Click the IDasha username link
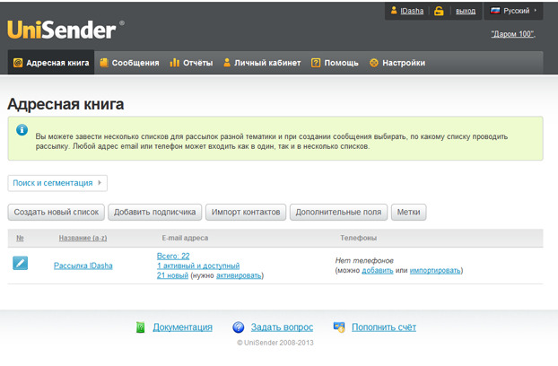Image resolution: width=558 pixels, height=366 pixels. pos(412,11)
